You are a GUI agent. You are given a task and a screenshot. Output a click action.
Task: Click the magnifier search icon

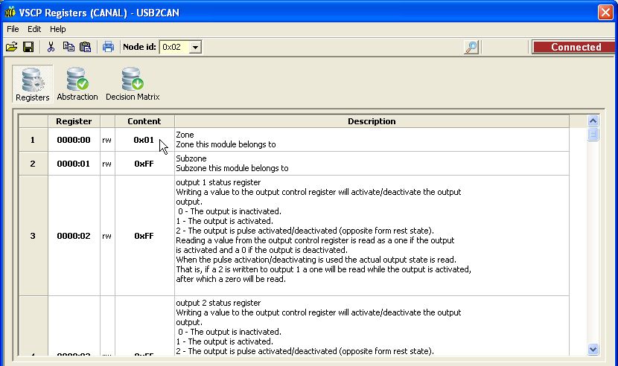click(x=471, y=47)
